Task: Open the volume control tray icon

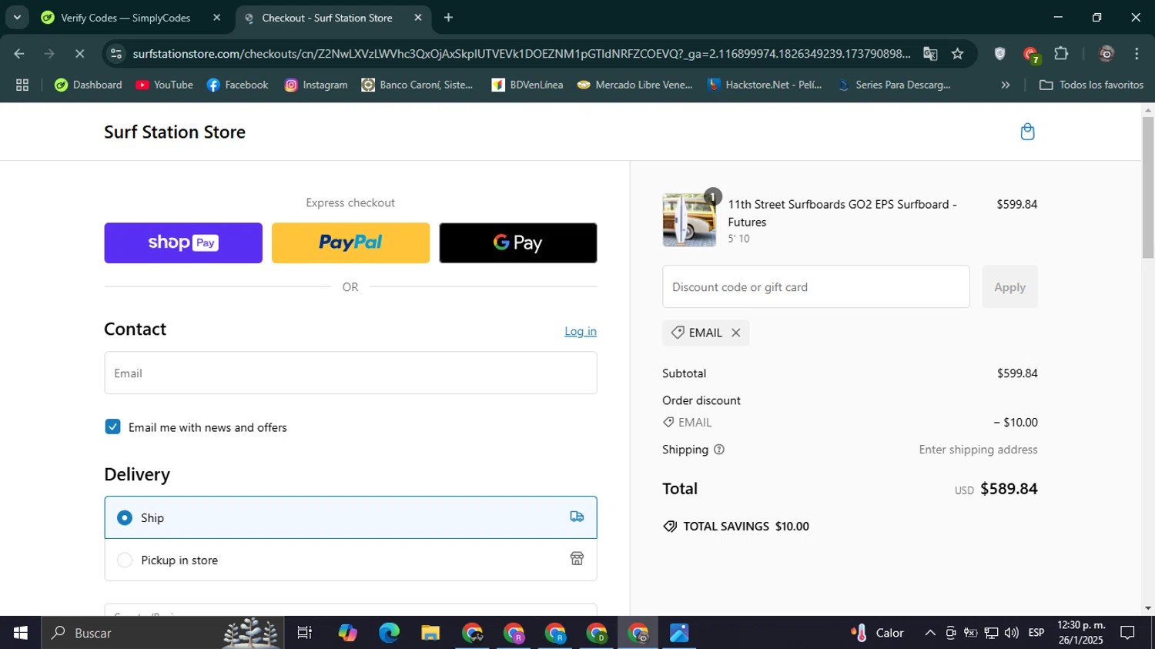Action: coord(1012,633)
